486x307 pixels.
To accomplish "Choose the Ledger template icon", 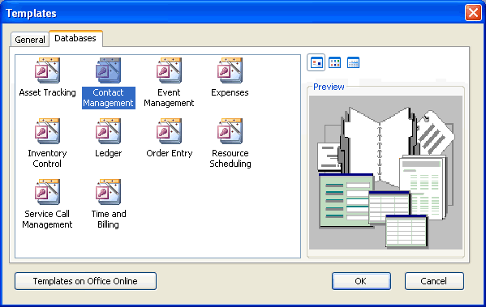I will [x=108, y=131].
